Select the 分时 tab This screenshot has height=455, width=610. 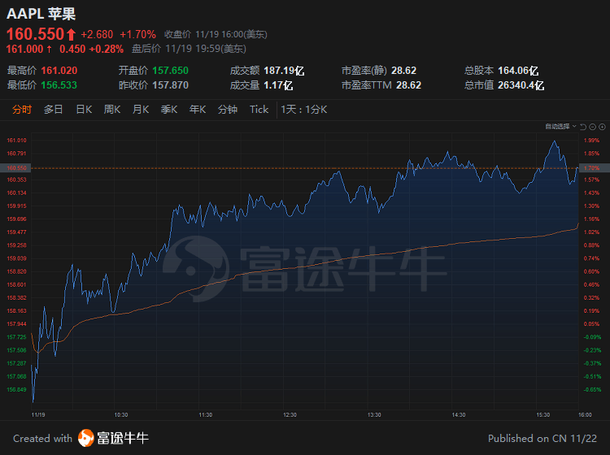tap(22, 110)
